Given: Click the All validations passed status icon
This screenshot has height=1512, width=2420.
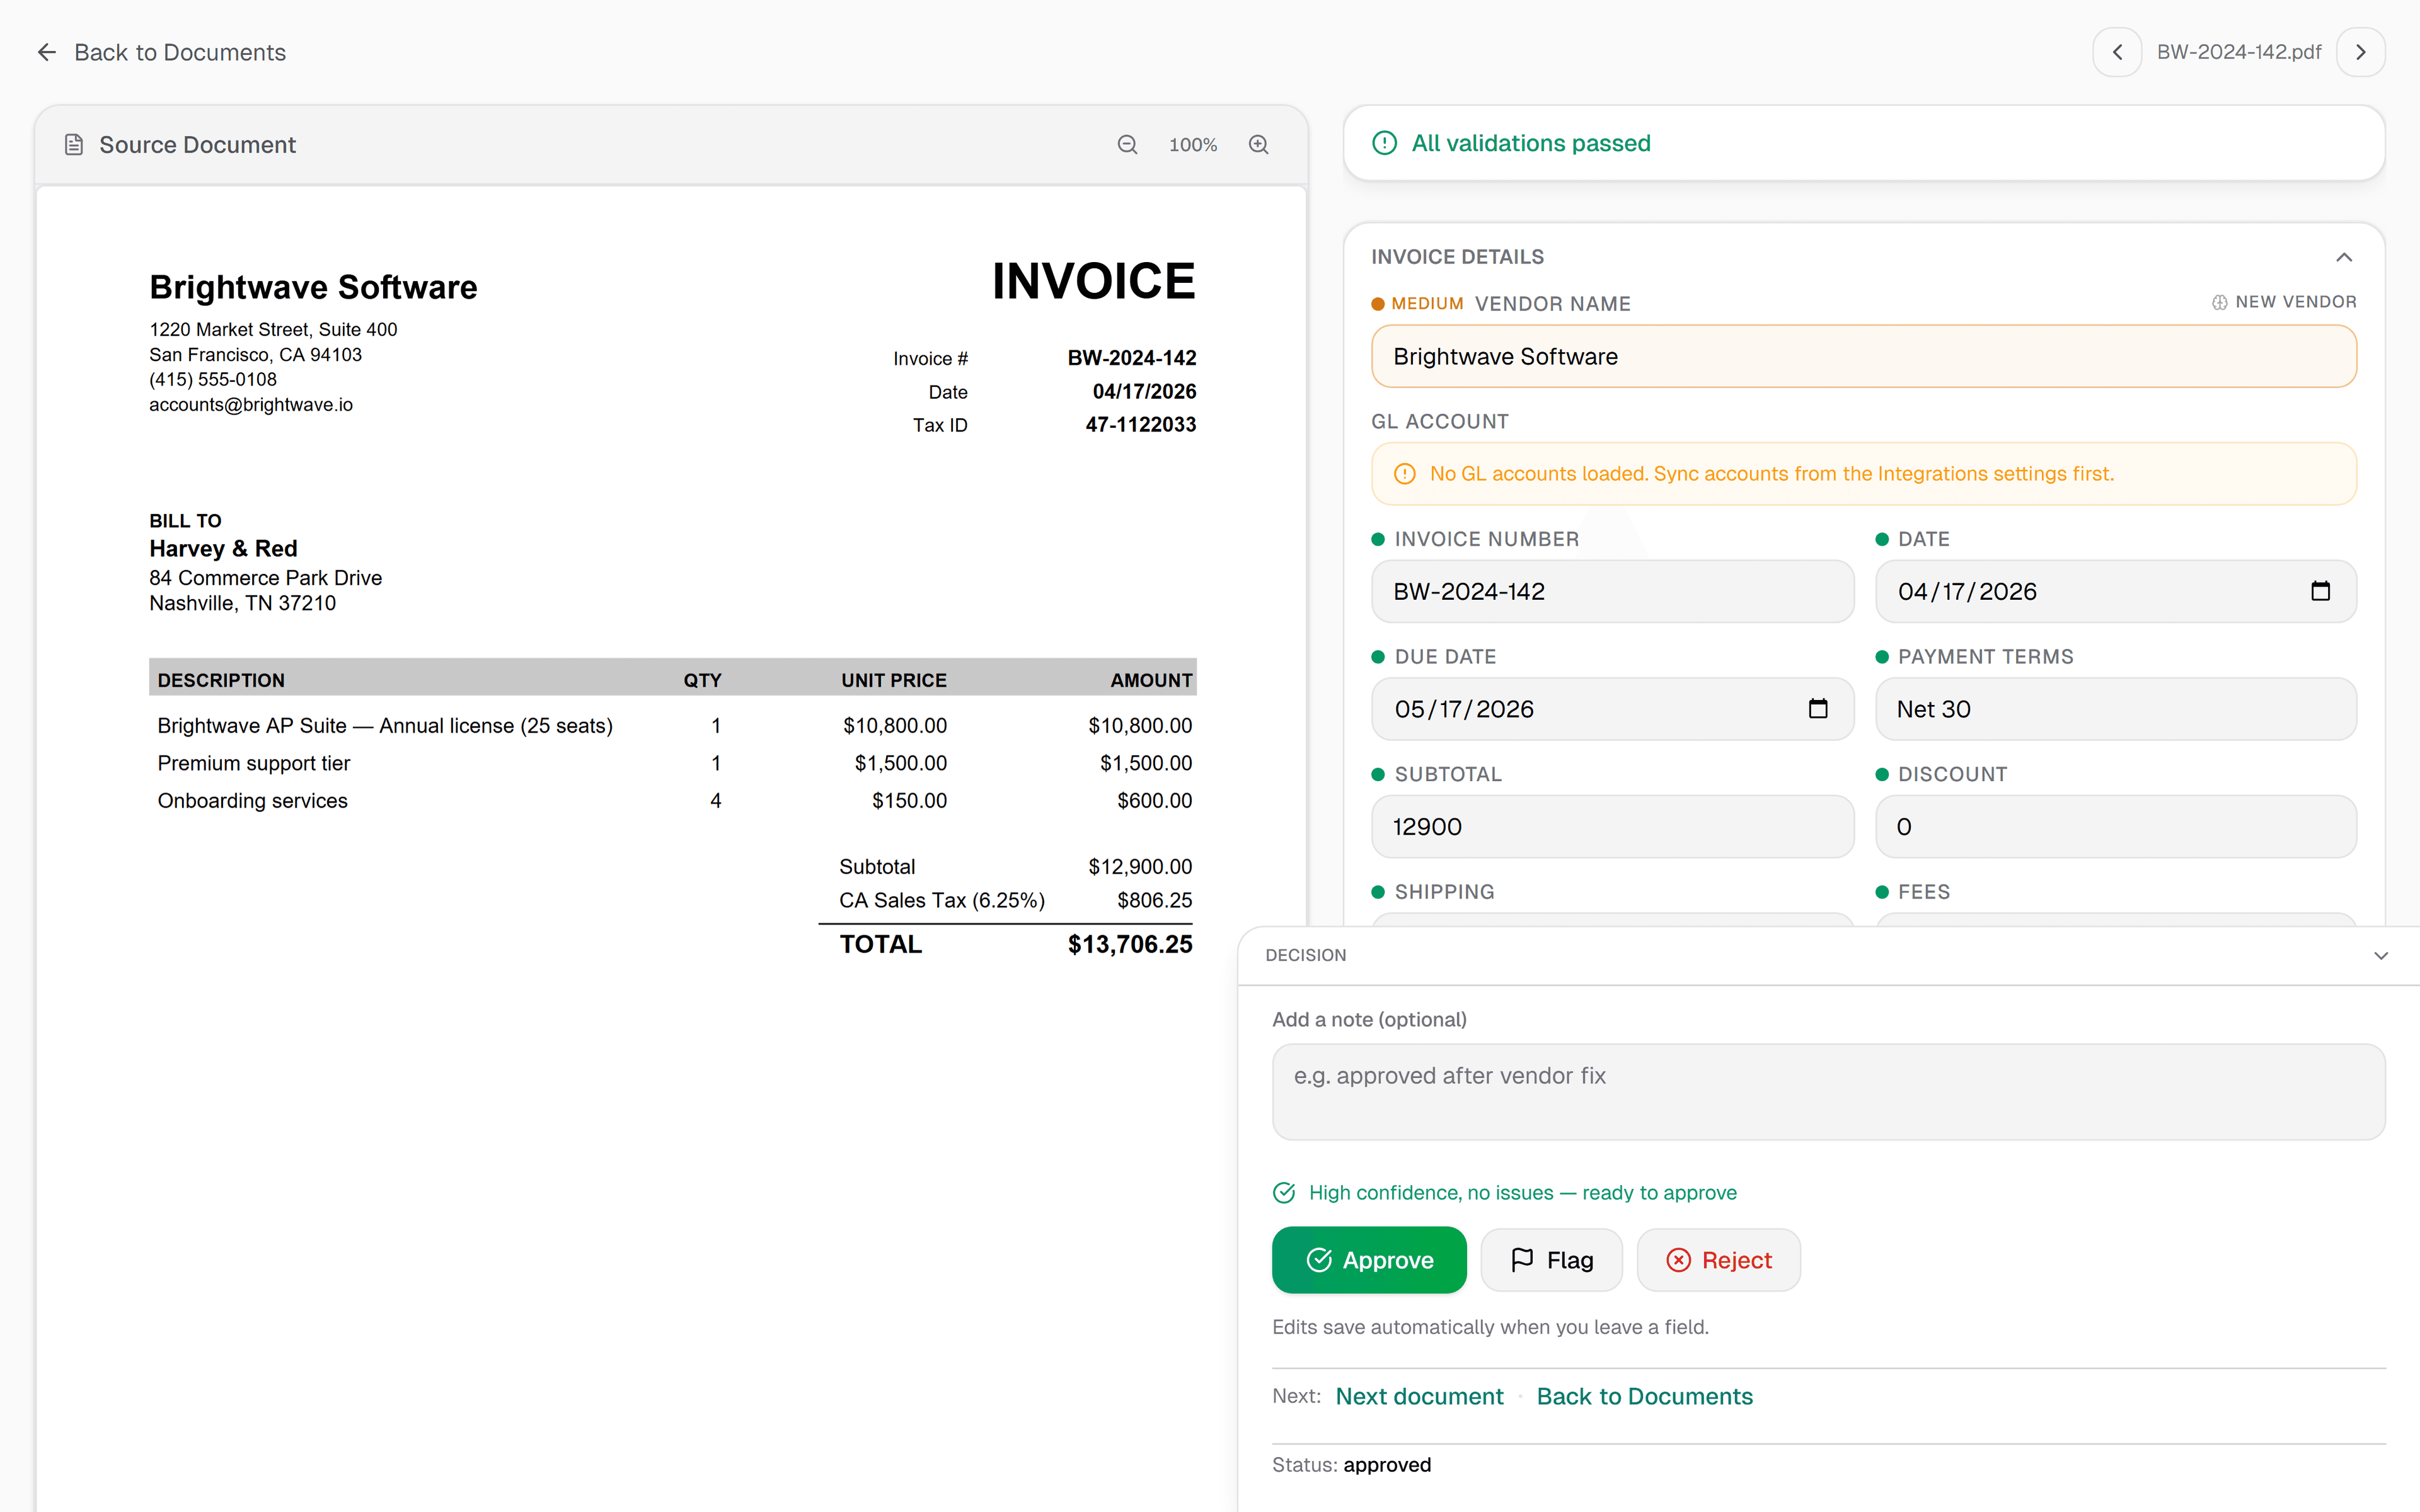Looking at the screenshot, I should pos(1384,143).
